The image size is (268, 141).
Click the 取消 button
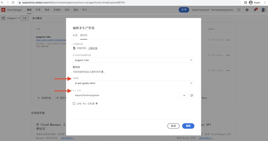(173, 126)
